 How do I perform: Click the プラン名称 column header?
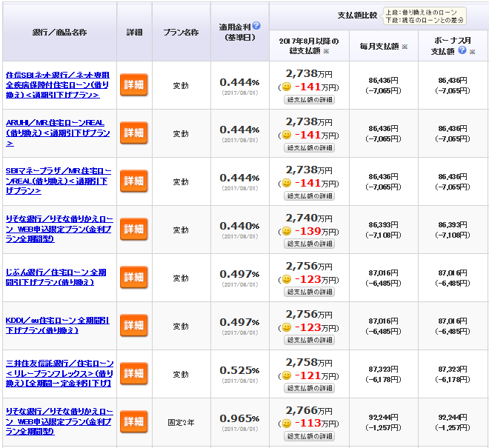(182, 32)
